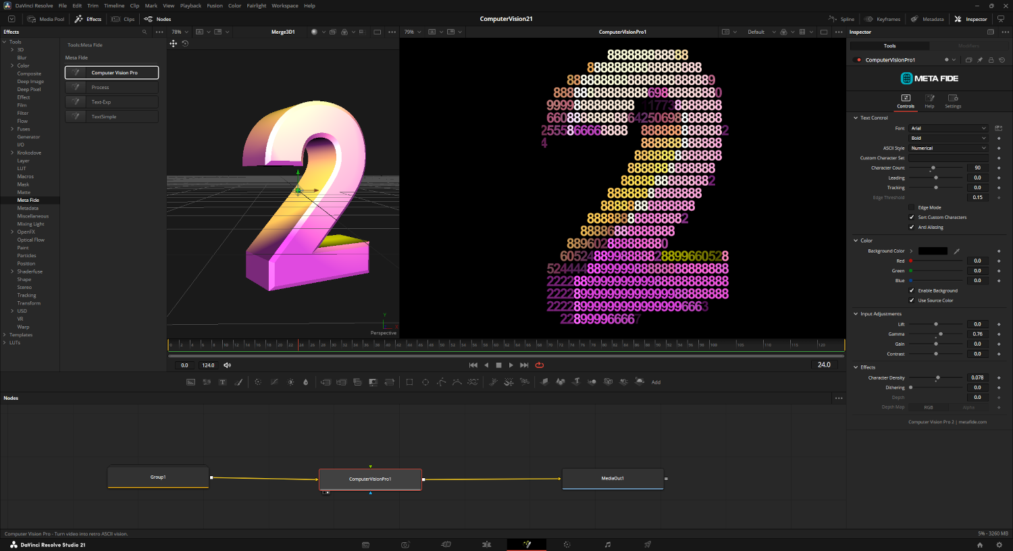Select the TextSimple effect
1013x551 pixels.
[x=112, y=117]
